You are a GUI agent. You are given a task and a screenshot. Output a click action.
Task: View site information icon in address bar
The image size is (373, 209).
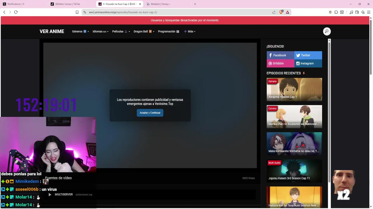coord(85,12)
